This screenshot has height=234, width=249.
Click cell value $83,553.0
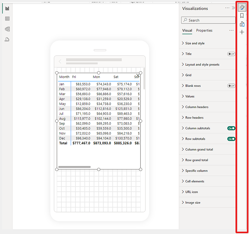coord(83,84)
